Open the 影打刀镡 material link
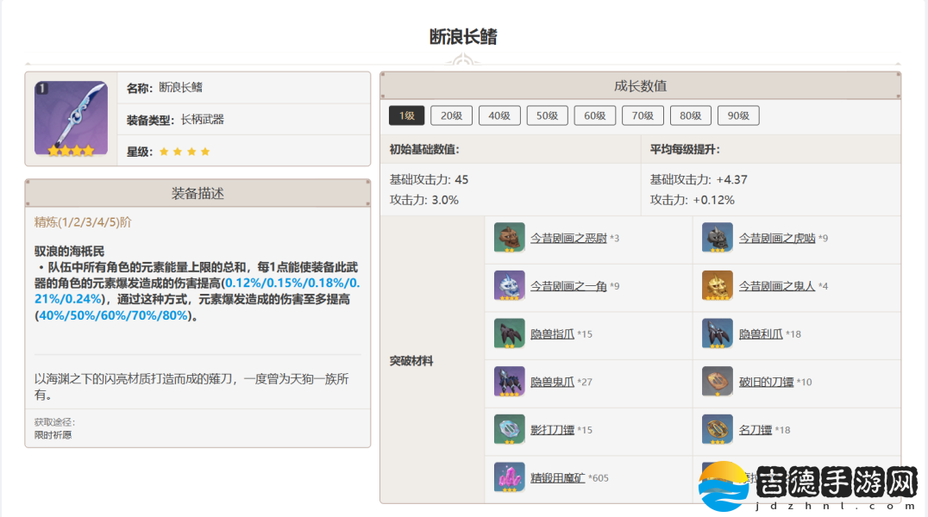This screenshot has width=928, height=517. (x=552, y=430)
